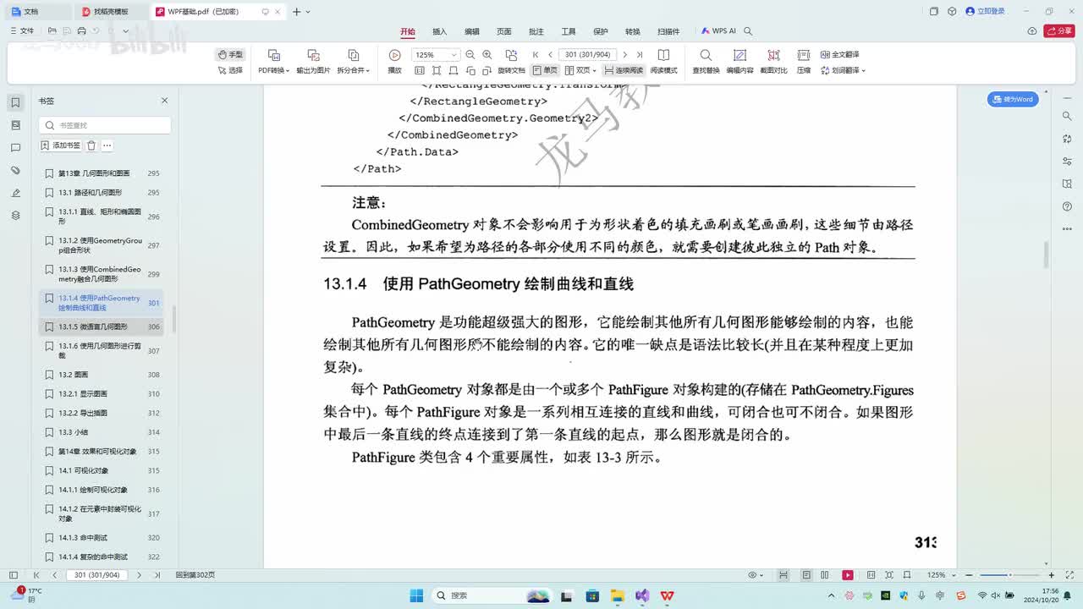Open 查找替换 find and replace
This screenshot has height=609, width=1083.
[706, 62]
